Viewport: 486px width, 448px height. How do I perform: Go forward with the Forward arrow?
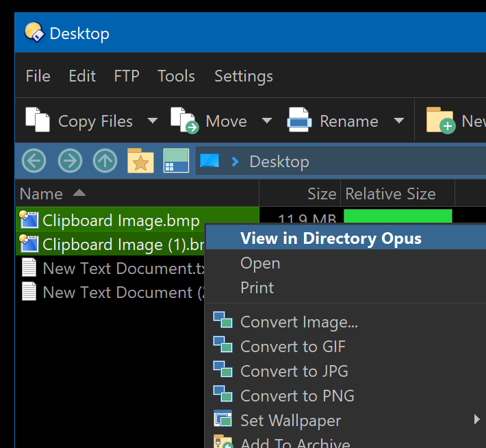(x=70, y=161)
